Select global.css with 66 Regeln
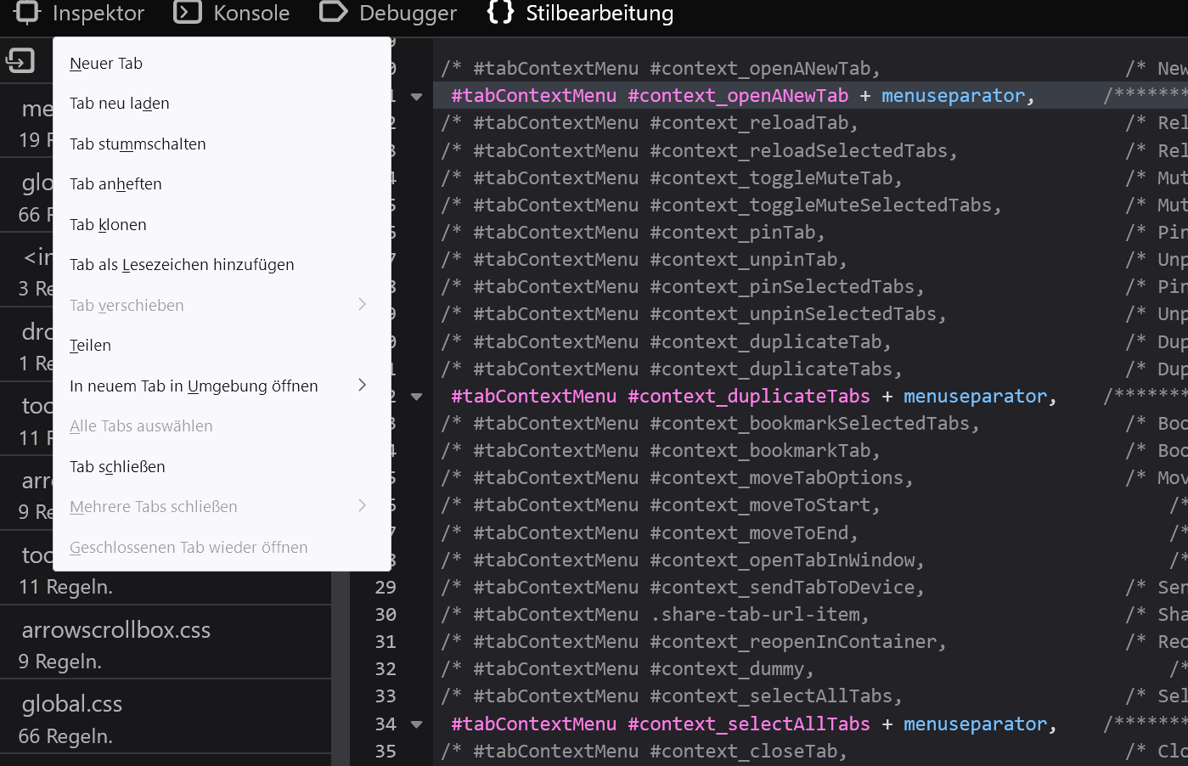 click(72, 704)
